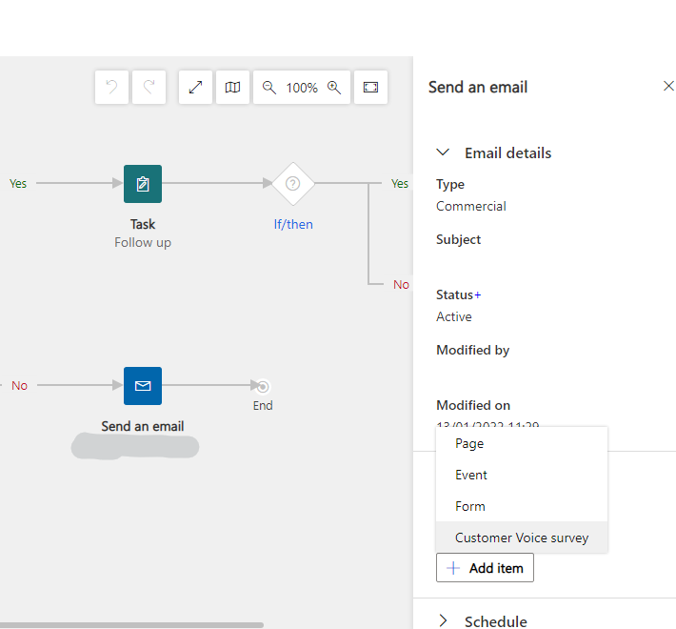Click the Commercial type value
The image size is (676, 629).
470,206
